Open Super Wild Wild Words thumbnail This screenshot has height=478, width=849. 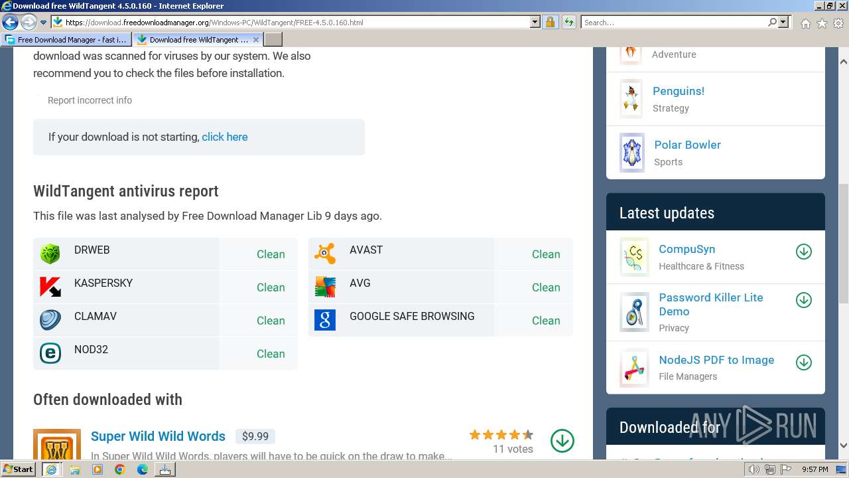click(x=57, y=444)
